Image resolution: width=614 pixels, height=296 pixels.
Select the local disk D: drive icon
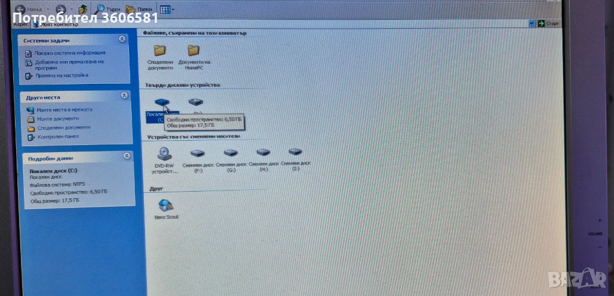click(196, 103)
